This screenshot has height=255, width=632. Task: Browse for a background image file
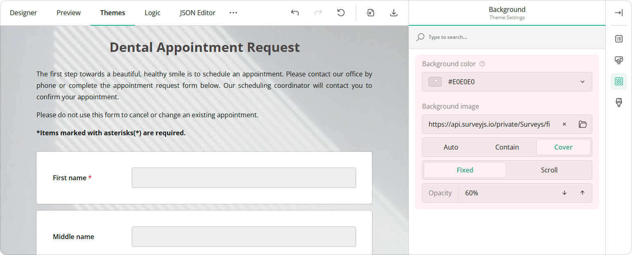point(582,124)
